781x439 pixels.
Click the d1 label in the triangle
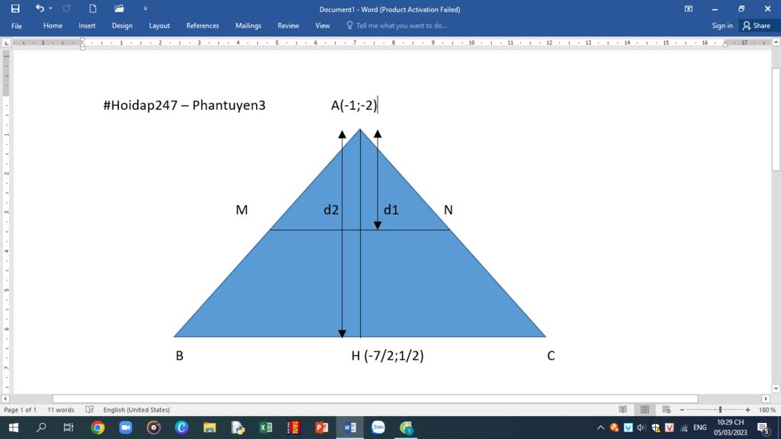391,210
